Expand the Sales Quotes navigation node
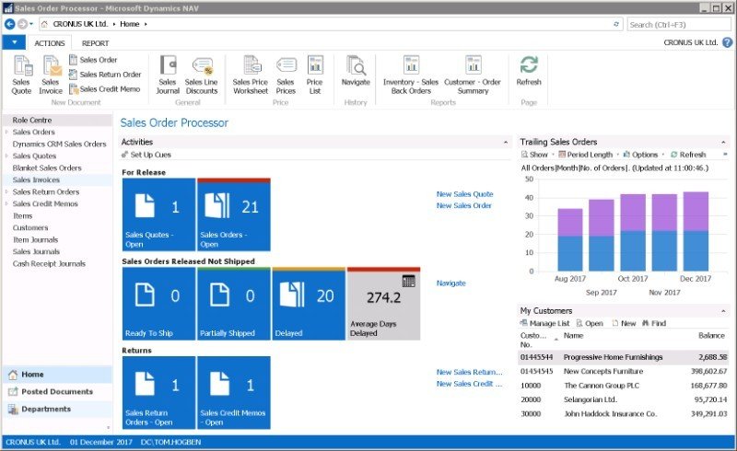The image size is (737, 451). click(x=6, y=156)
